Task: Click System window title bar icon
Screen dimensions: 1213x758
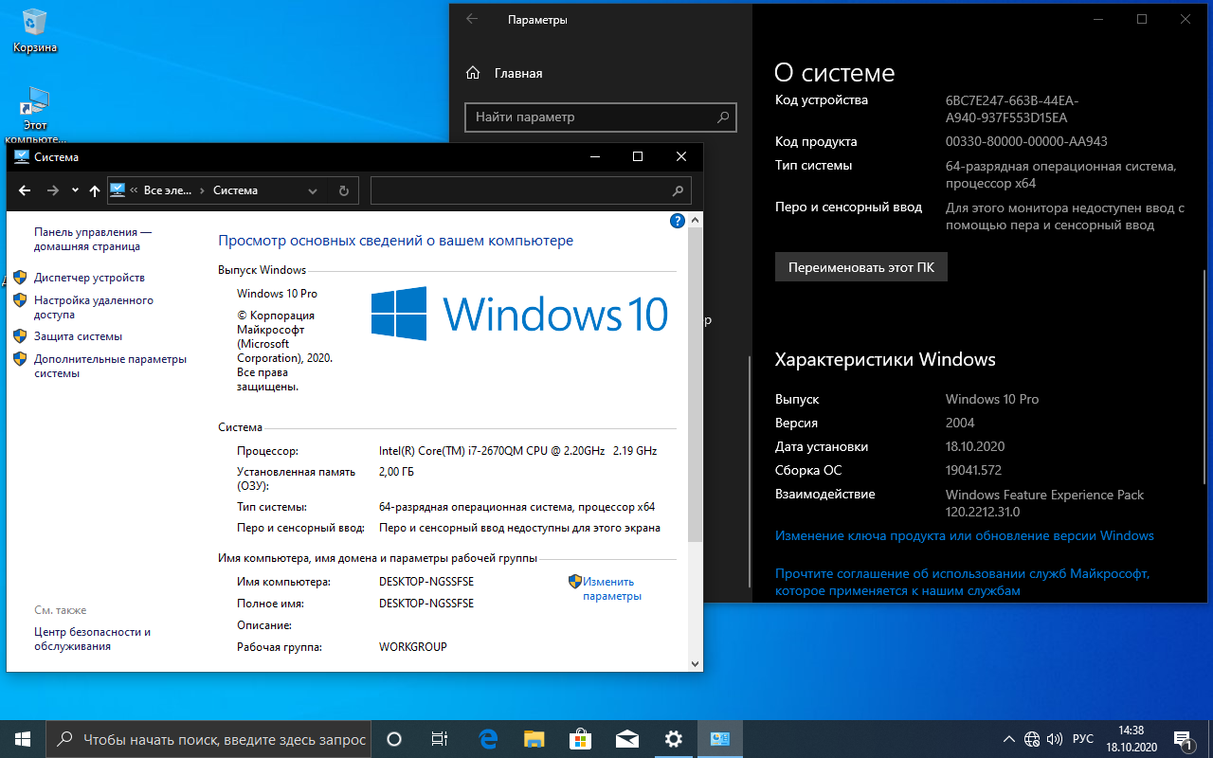Action: click(x=22, y=157)
